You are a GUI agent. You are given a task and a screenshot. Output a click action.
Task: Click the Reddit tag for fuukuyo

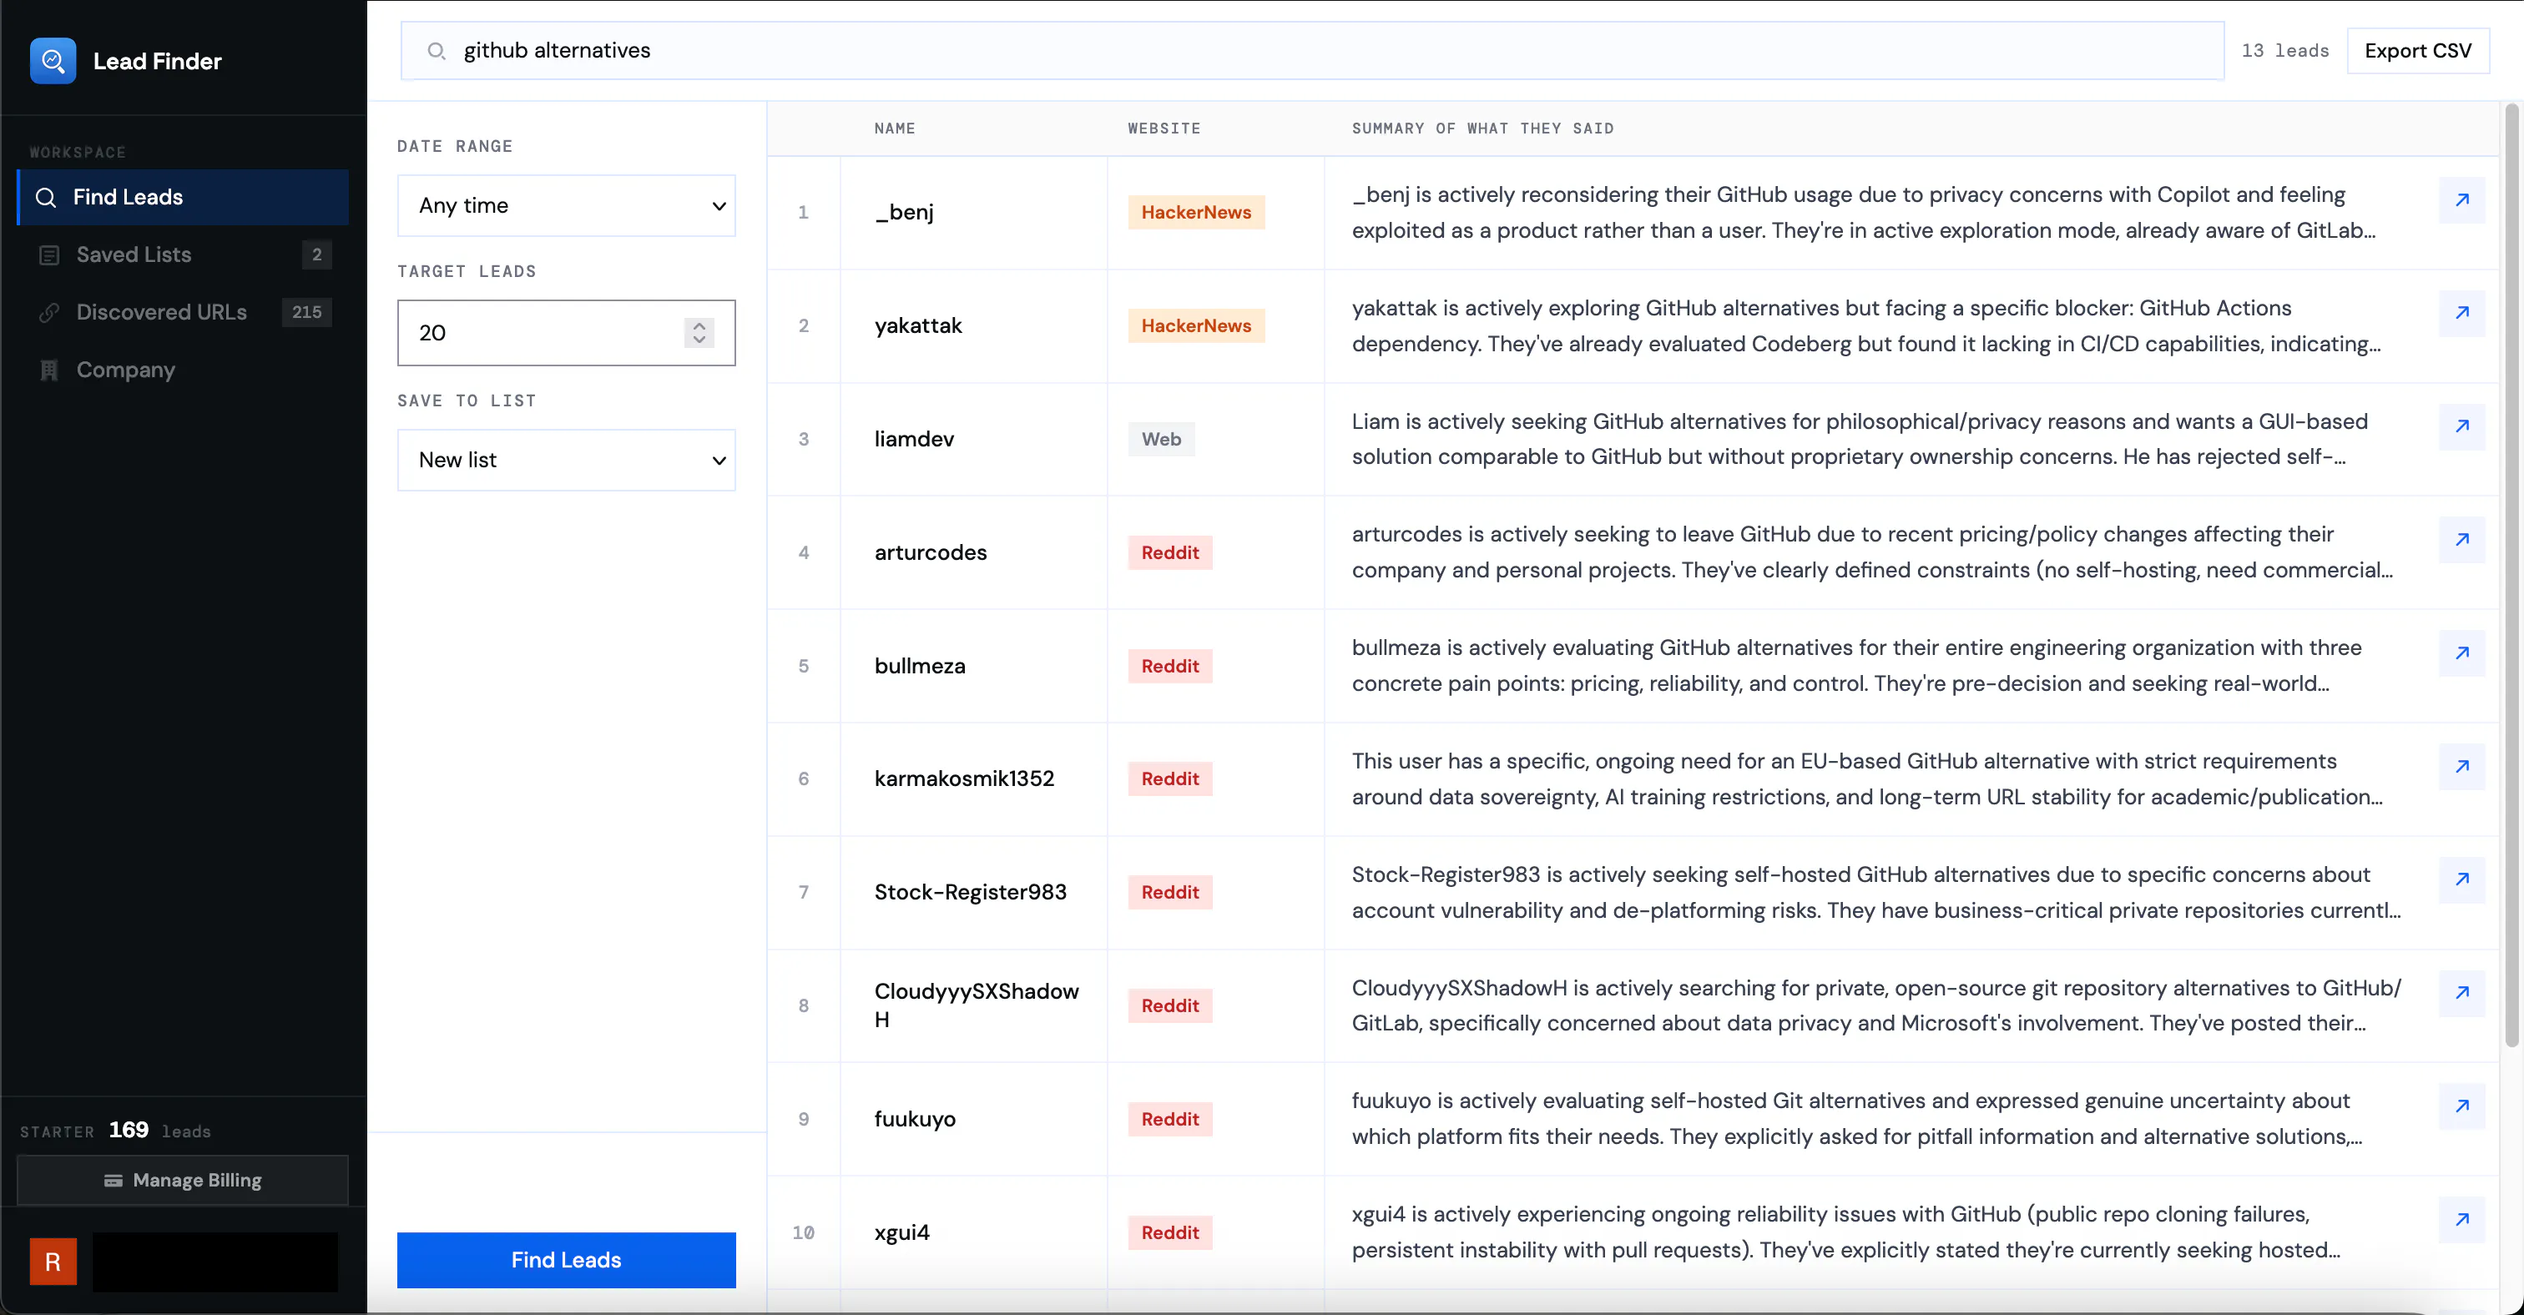(1170, 1120)
